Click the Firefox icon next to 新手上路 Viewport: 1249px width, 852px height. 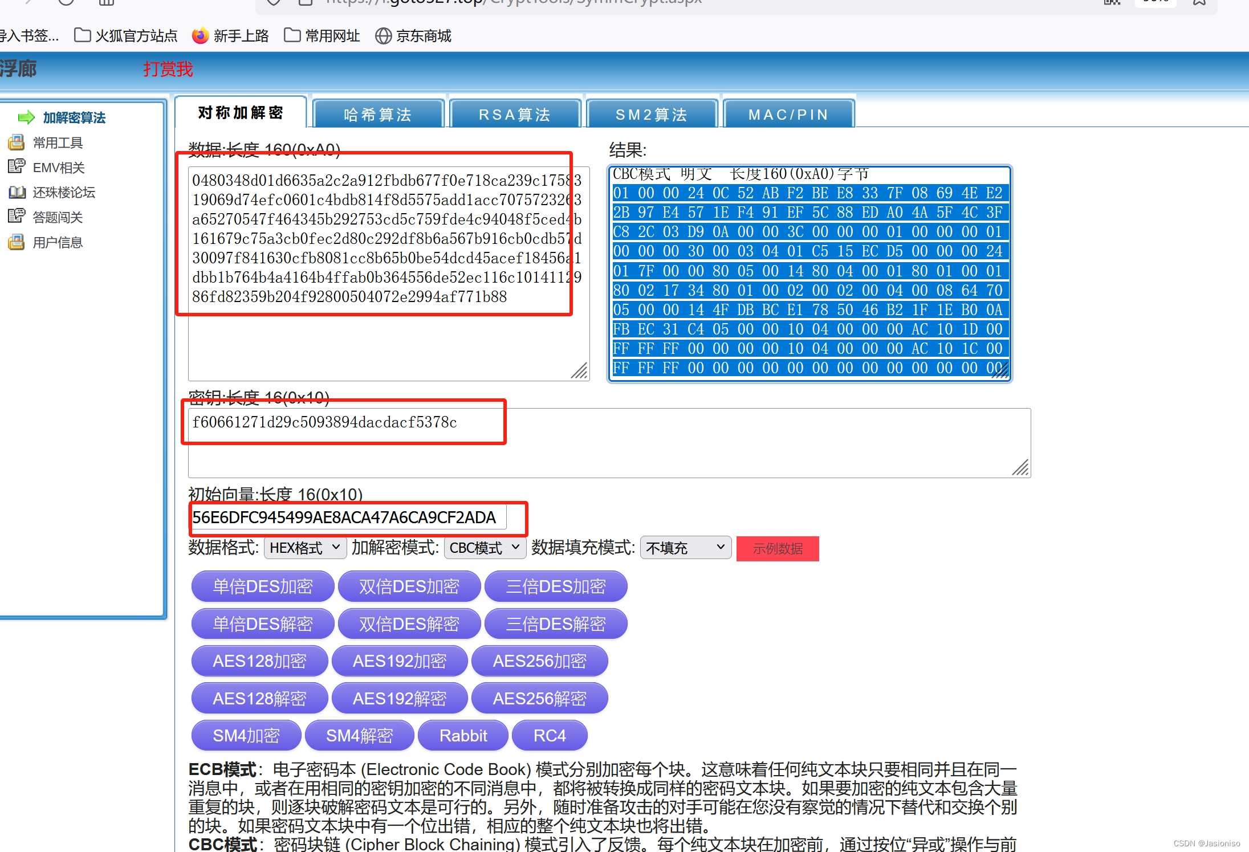200,36
